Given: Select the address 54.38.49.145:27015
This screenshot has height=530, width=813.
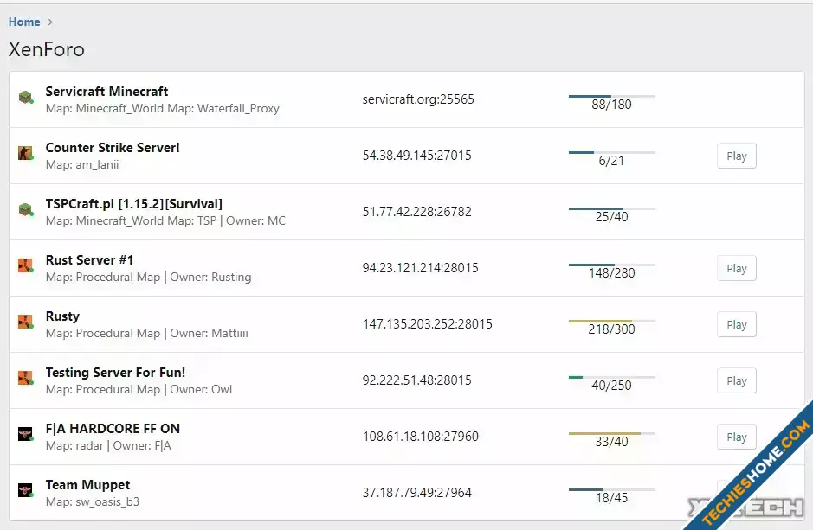Looking at the screenshot, I should point(416,156).
